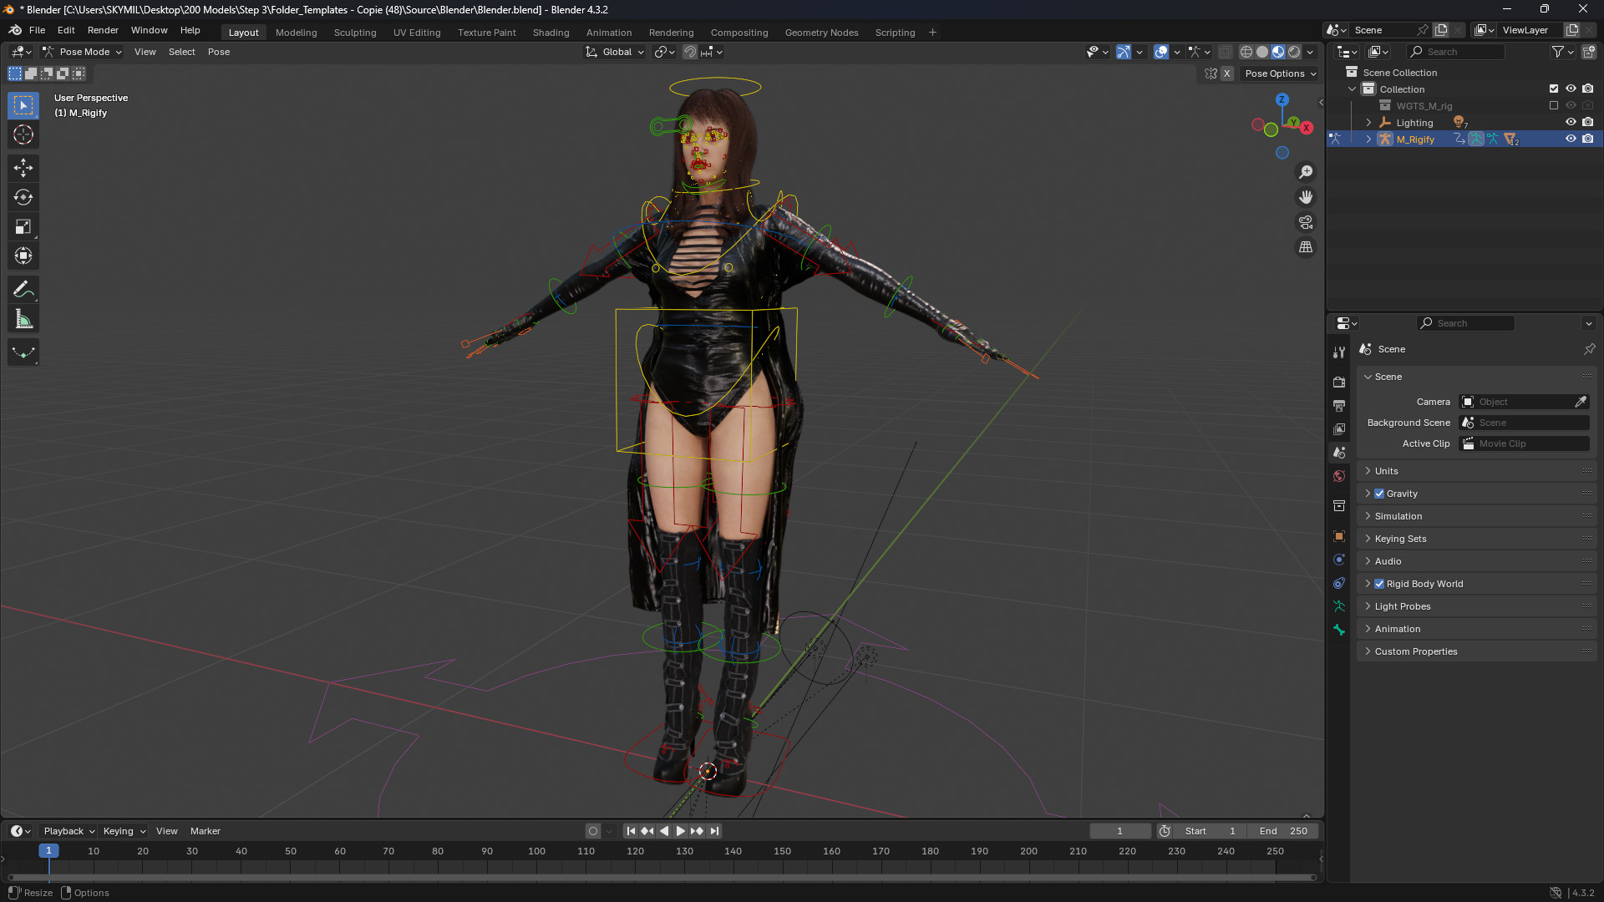
Task: Uncheck Collection exclude-from-view-layer checkbox
Action: coord(1554,89)
